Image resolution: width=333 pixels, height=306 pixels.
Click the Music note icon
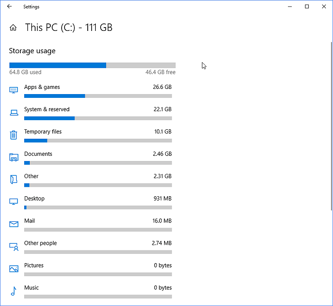pyautogui.click(x=14, y=291)
